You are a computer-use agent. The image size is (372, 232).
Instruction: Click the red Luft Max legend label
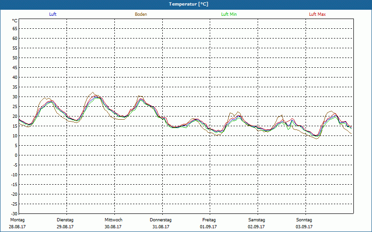click(x=317, y=14)
